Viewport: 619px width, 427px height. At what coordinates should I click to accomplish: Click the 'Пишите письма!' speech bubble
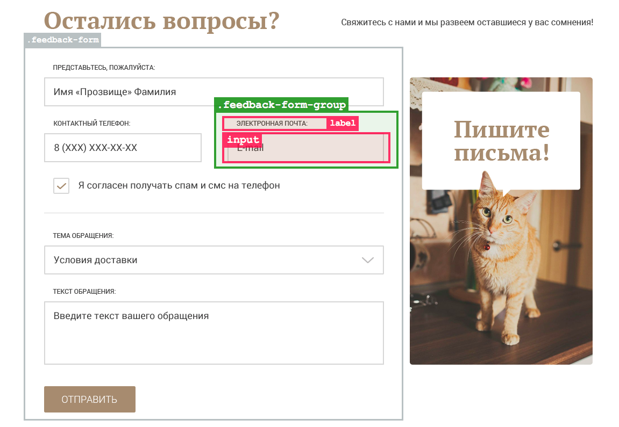tap(501, 140)
